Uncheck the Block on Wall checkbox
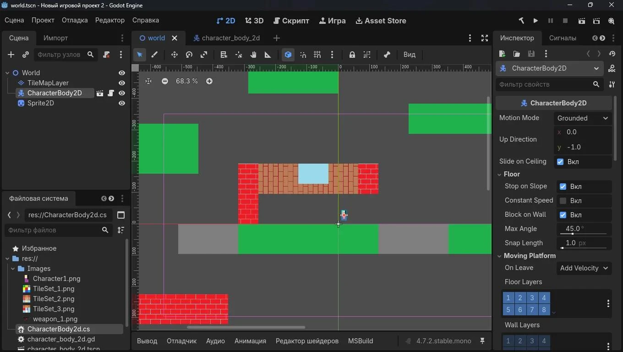This screenshot has width=623, height=352. [563, 215]
